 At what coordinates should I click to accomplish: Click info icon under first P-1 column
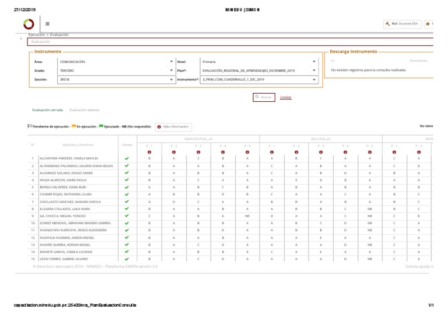pos(149,152)
